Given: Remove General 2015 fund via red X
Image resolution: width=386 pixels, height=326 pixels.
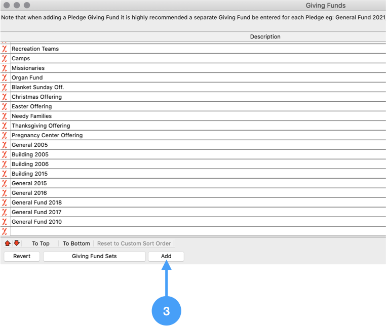Looking at the screenshot, I should pyautogui.click(x=5, y=183).
